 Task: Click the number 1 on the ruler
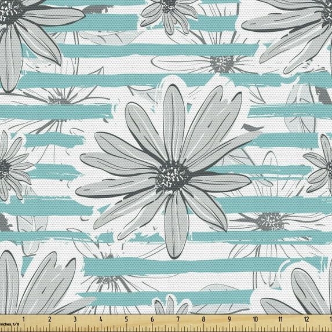click(24, 319)
